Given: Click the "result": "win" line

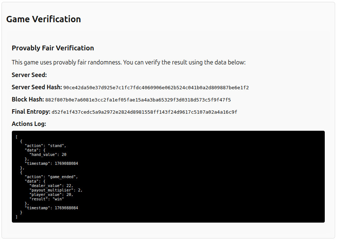Looking at the screenshot, I should (47, 199).
